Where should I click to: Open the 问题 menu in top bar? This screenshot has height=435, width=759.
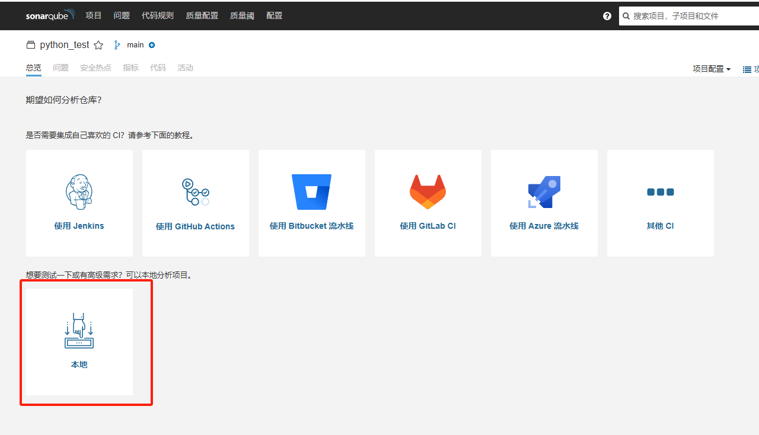tap(122, 15)
